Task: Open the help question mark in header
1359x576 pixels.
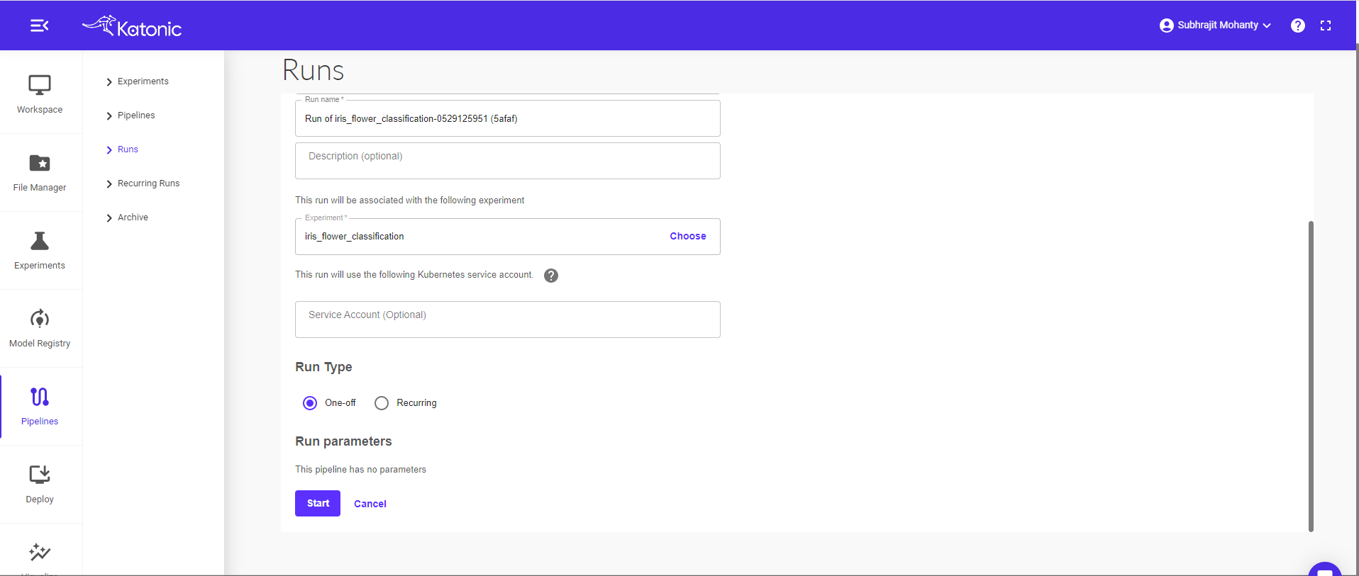Action: [x=1298, y=26]
